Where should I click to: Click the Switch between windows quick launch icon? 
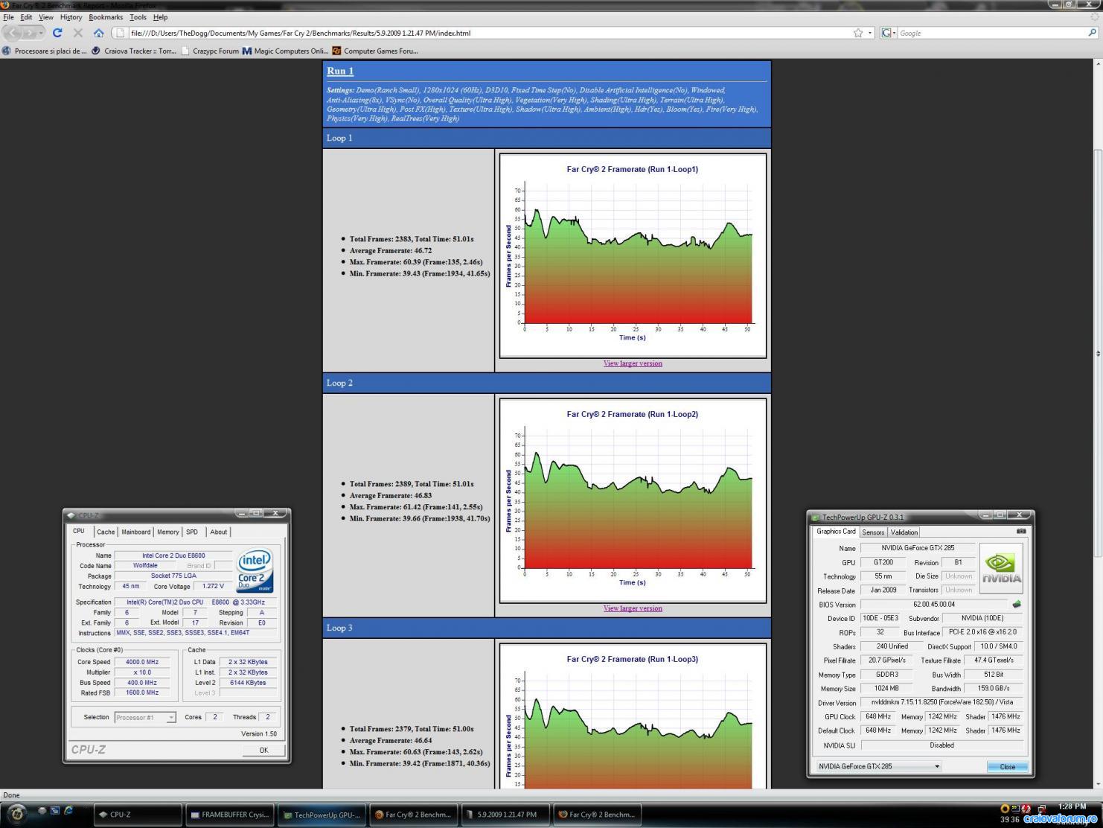coord(54,810)
